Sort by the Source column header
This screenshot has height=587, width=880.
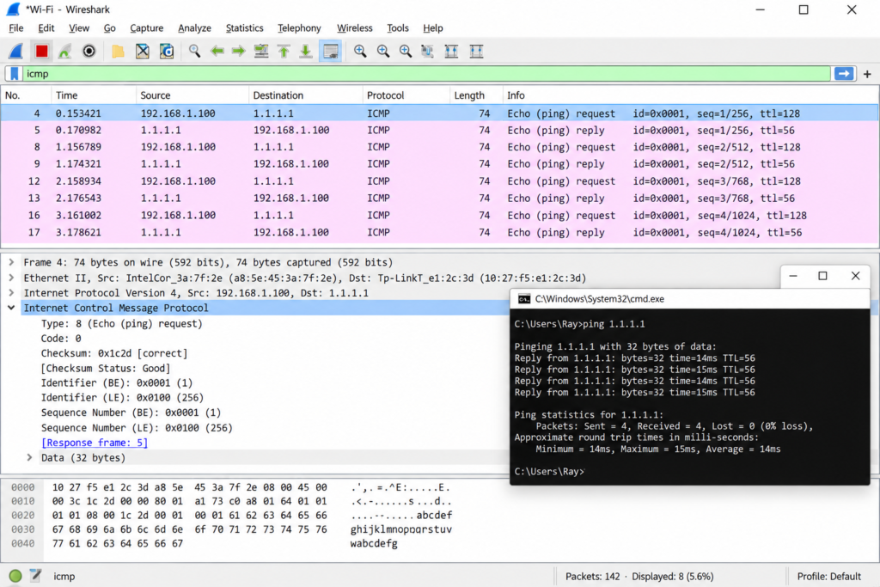pyautogui.click(x=192, y=95)
